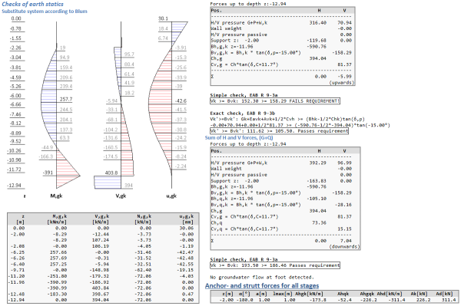Click the -251.80 moment table cell

point(58,276)
